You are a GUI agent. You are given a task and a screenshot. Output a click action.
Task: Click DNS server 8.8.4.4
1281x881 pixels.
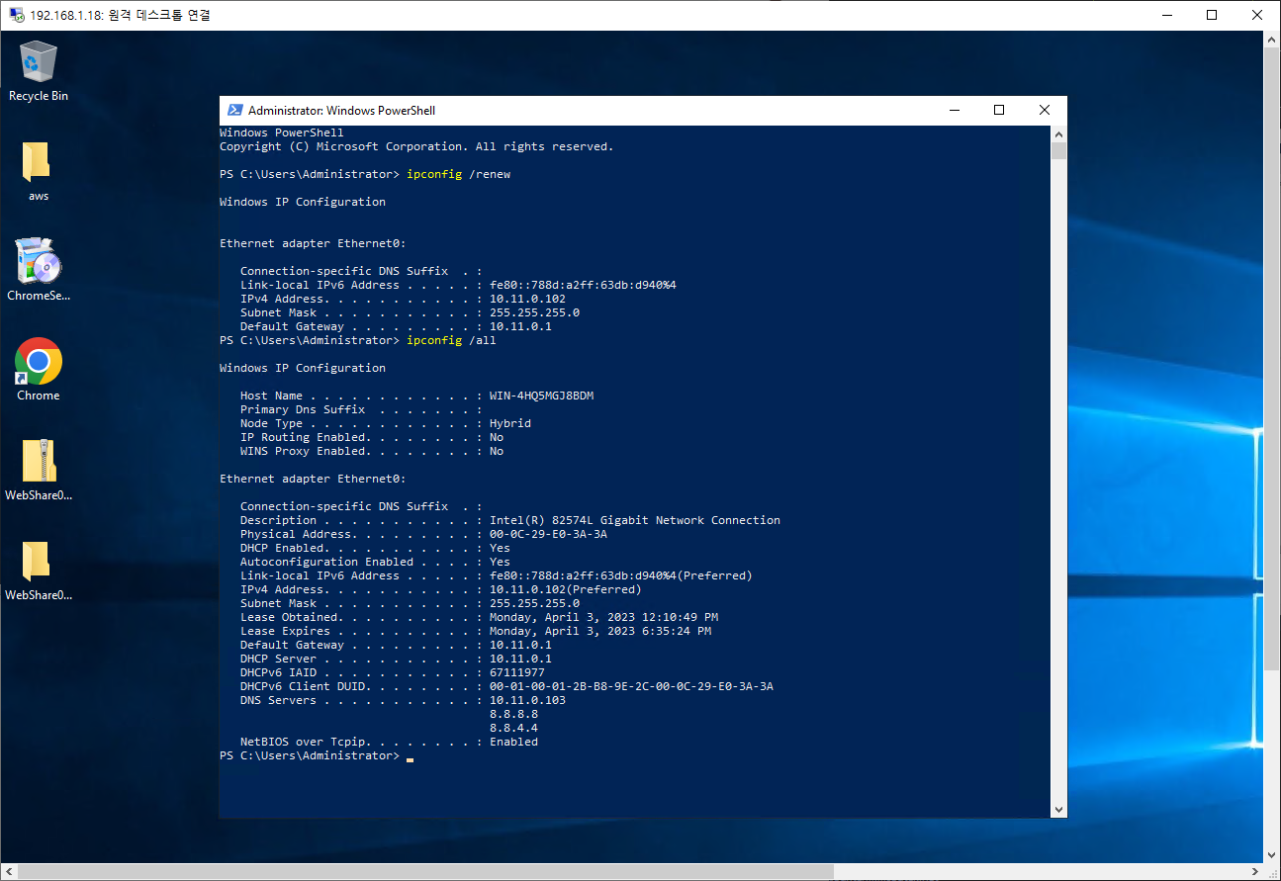pyautogui.click(x=513, y=728)
